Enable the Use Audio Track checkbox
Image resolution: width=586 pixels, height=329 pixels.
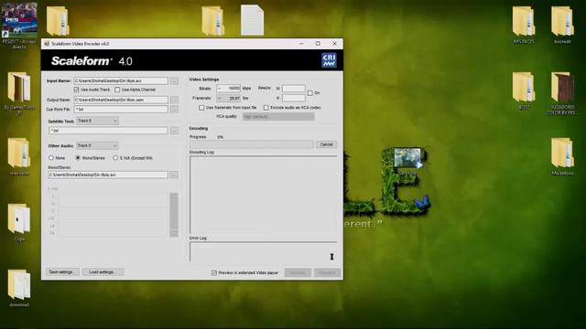tap(76, 90)
